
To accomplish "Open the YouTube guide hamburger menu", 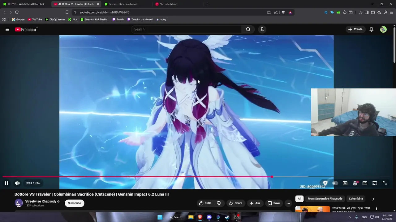I will tap(7, 29).
